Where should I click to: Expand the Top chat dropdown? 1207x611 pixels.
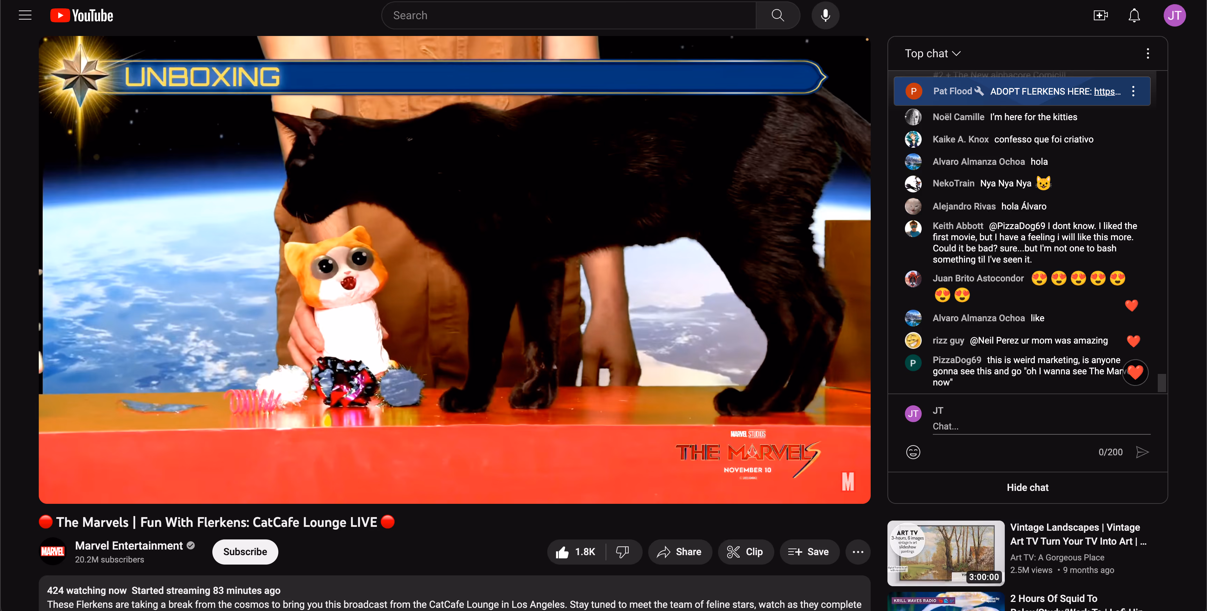tap(932, 53)
